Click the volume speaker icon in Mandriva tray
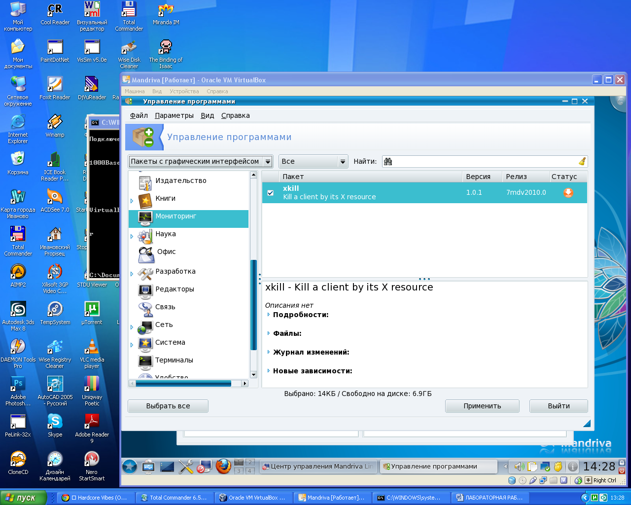Viewport: 631px width, 505px height. click(519, 466)
